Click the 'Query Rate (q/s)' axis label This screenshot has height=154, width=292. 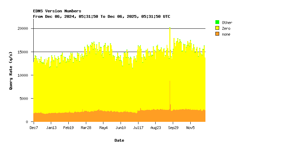coord(11,70)
